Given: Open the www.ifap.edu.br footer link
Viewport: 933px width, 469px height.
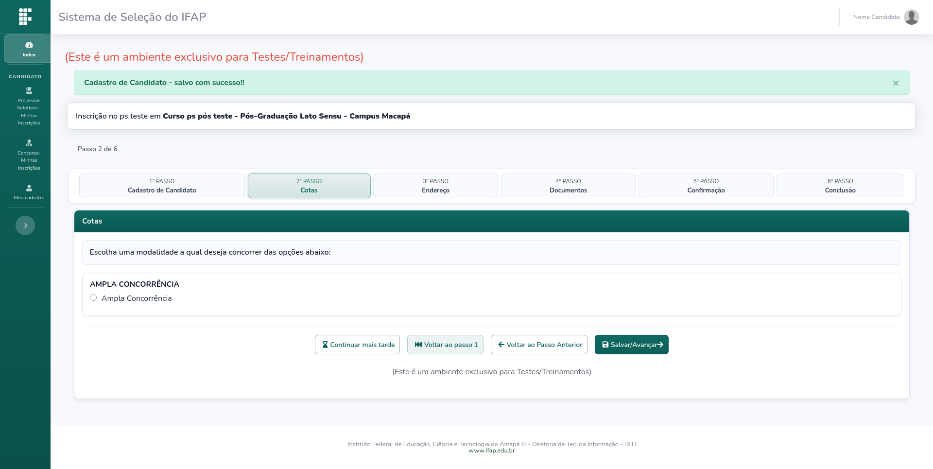Looking at the screenshot, I should tap(492, 451).
